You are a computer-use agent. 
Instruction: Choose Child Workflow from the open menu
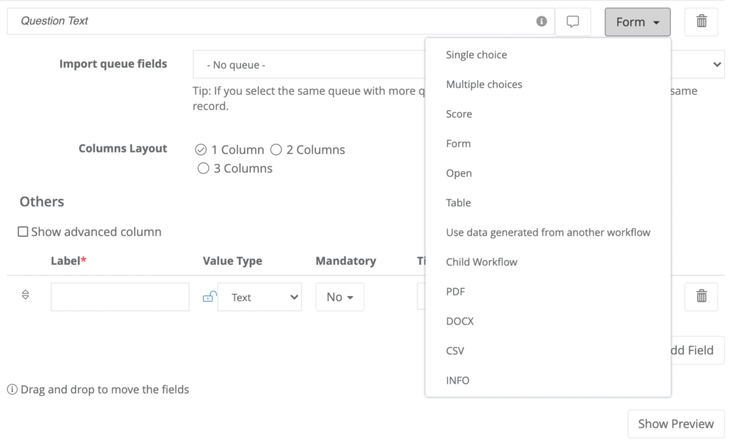[482, 262]
